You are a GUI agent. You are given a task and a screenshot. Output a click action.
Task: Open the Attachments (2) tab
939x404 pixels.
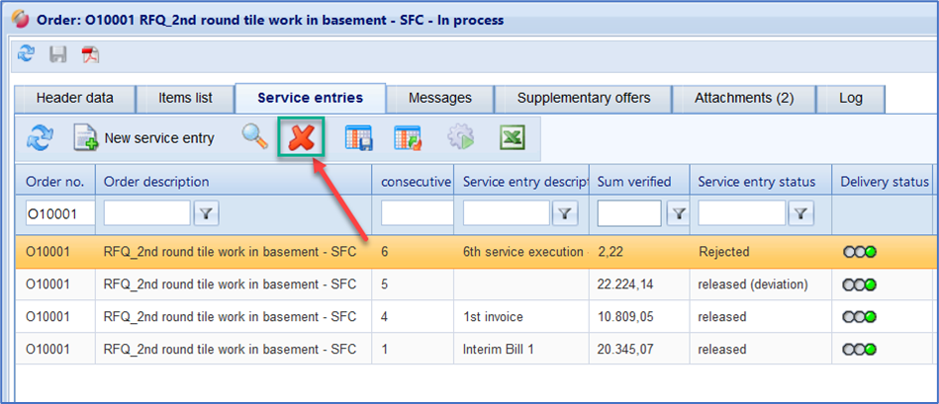point(744,98)
